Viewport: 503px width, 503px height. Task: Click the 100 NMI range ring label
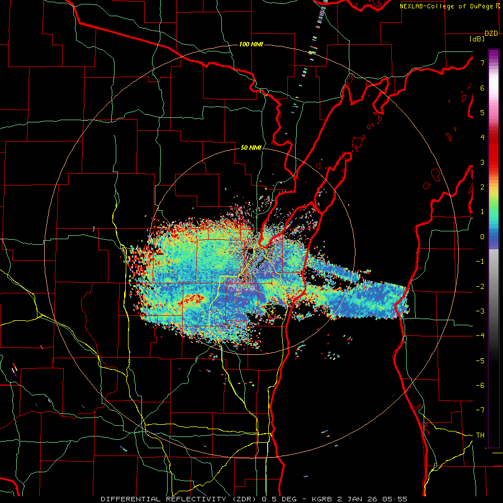tap(251, 44)
